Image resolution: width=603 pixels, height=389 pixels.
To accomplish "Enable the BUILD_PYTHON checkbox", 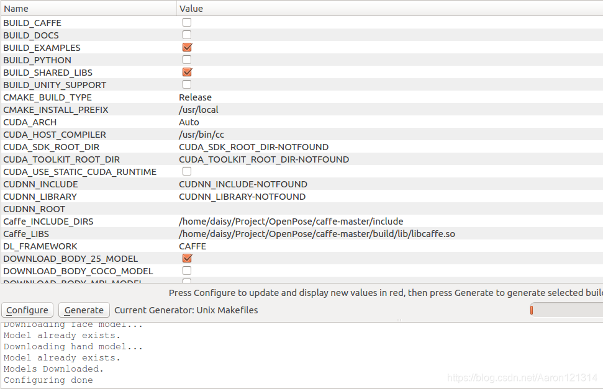I will (x=187, y=60).
